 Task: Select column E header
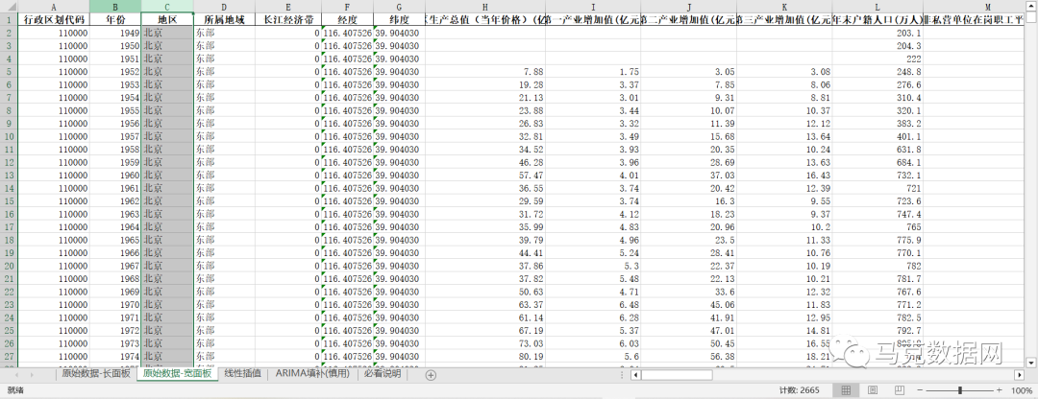click(x=288, y=6)
